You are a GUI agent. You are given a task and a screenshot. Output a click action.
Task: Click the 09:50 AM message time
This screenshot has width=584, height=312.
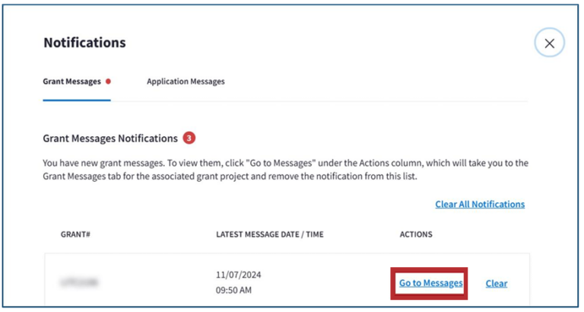point(235,290)
